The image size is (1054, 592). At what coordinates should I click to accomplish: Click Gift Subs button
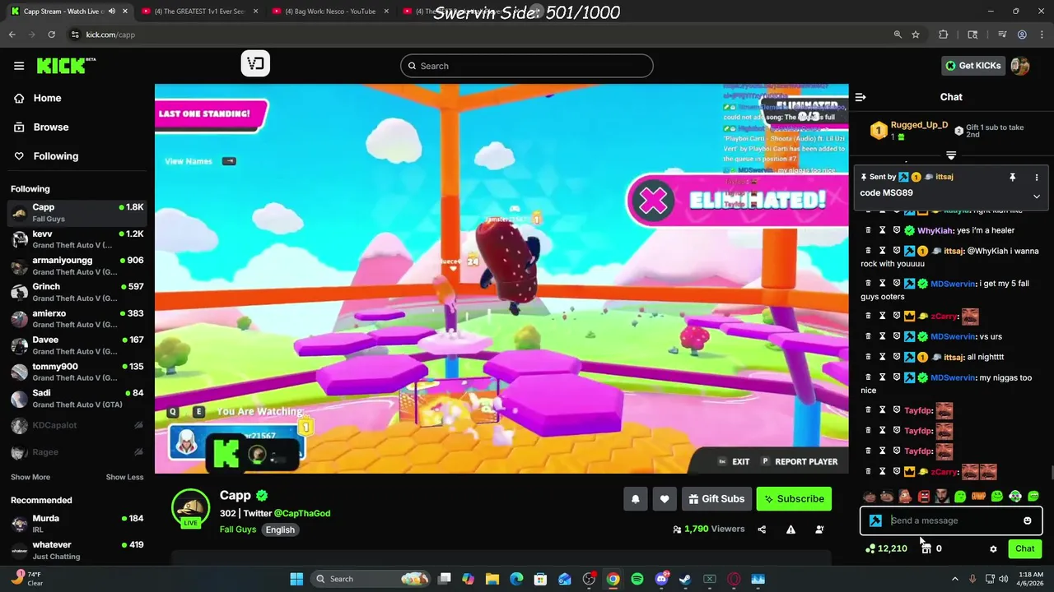tap(716, 499)
